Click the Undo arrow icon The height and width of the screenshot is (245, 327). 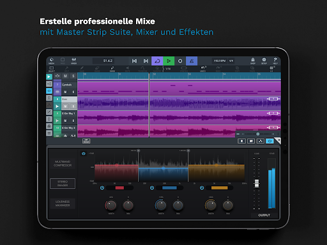[203, 69]
